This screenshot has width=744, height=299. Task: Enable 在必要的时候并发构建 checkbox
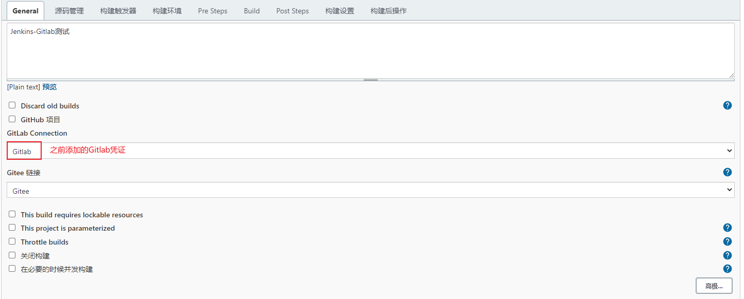12,269
